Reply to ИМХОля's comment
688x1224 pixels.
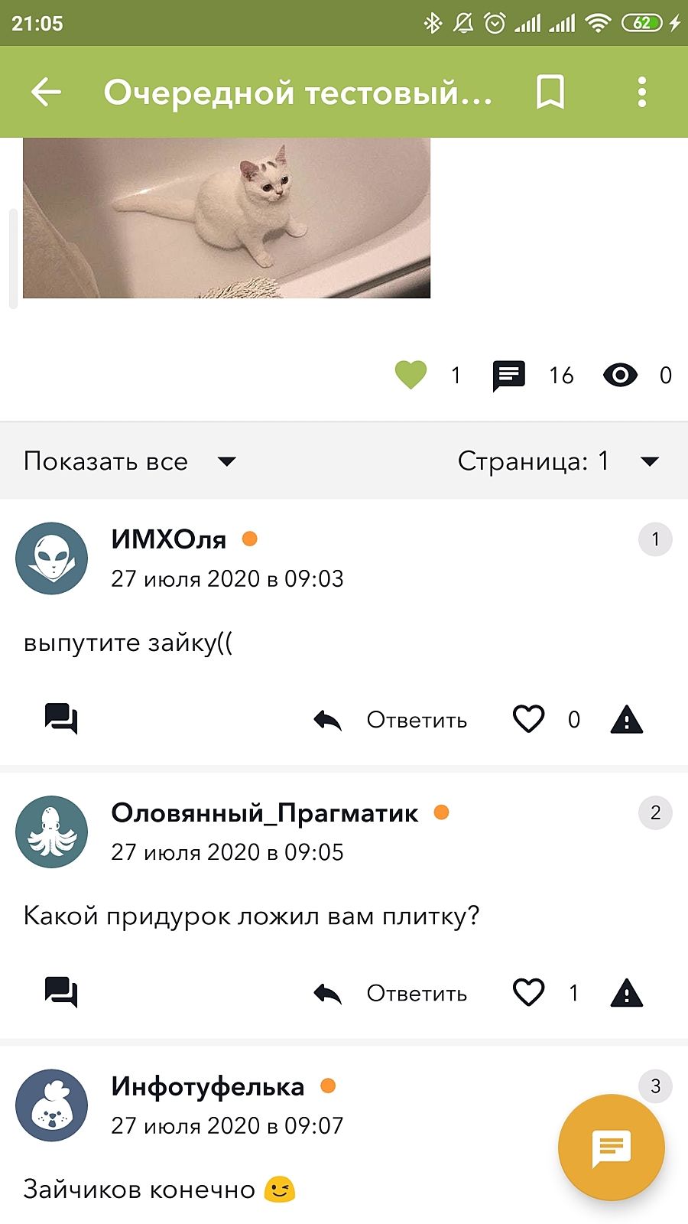coord(391,720)
